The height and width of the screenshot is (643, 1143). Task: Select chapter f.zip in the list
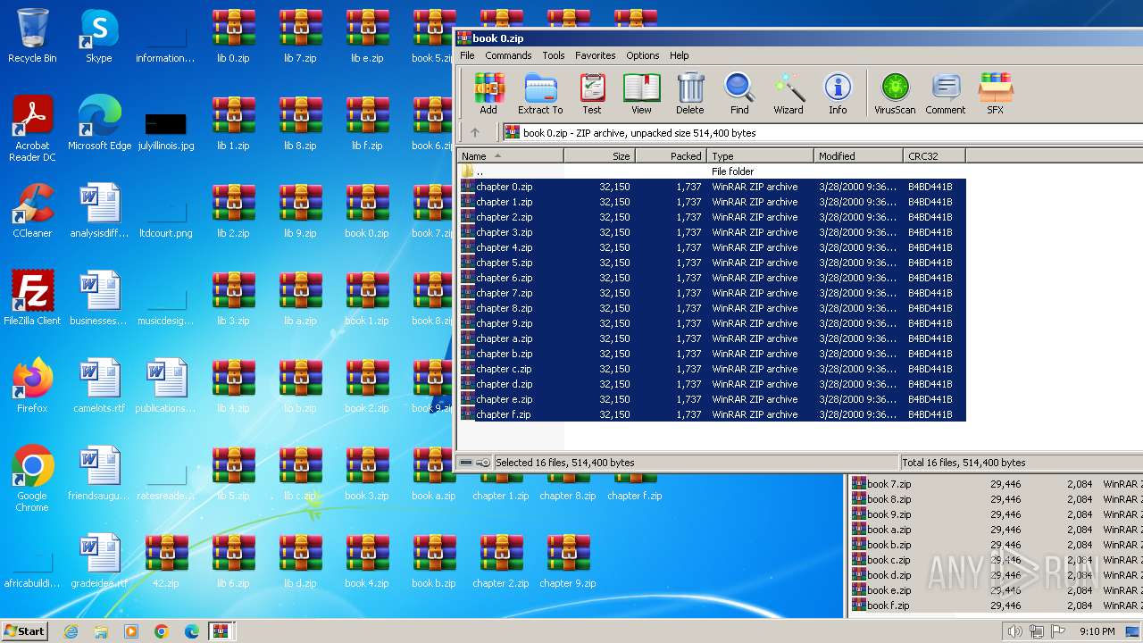click(713, 414)
